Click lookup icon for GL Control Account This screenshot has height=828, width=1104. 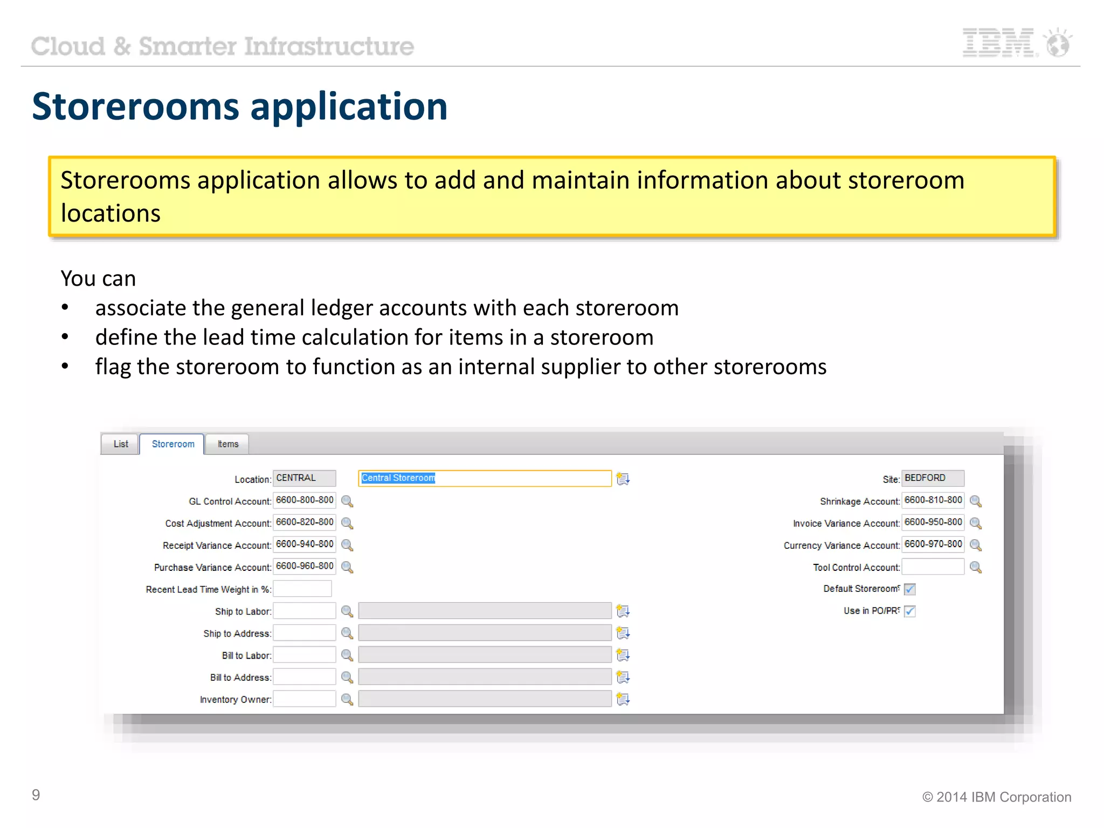coord(347,501)
